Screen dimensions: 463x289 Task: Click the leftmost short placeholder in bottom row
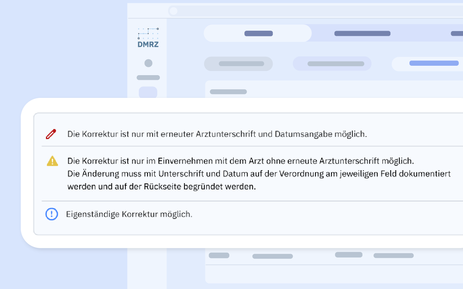pos(219,255)
